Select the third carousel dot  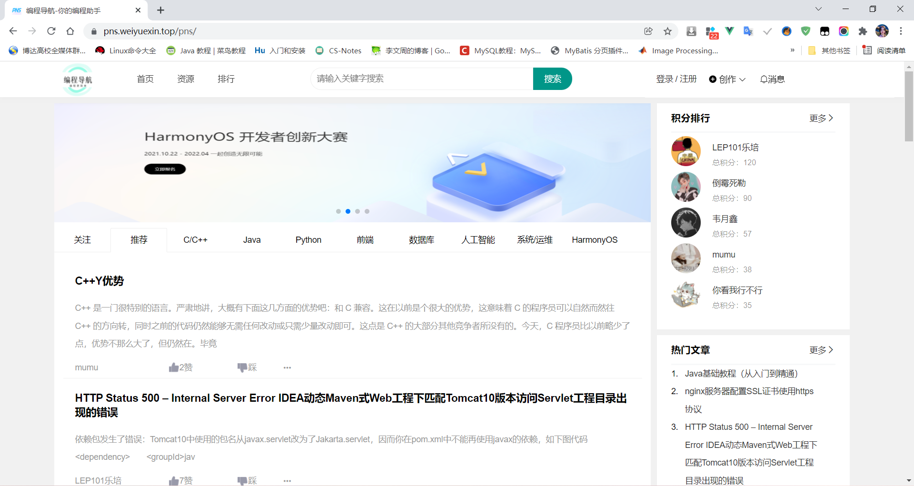click(358, 211)
